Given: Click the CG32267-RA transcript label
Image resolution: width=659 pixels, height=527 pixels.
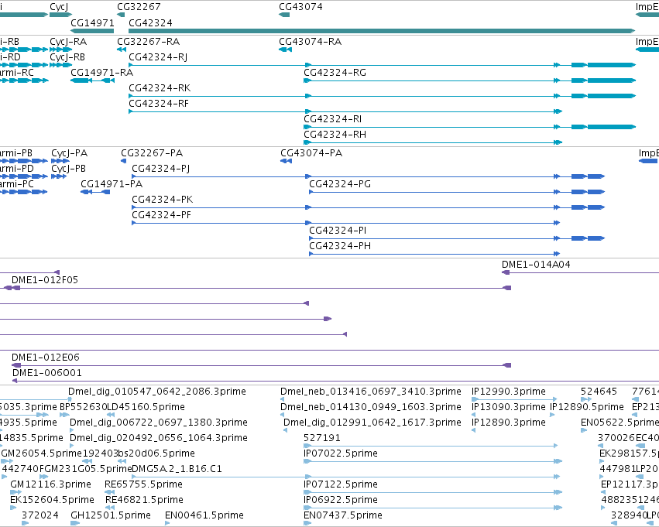Looking at the screenshot, I should 149,42.
